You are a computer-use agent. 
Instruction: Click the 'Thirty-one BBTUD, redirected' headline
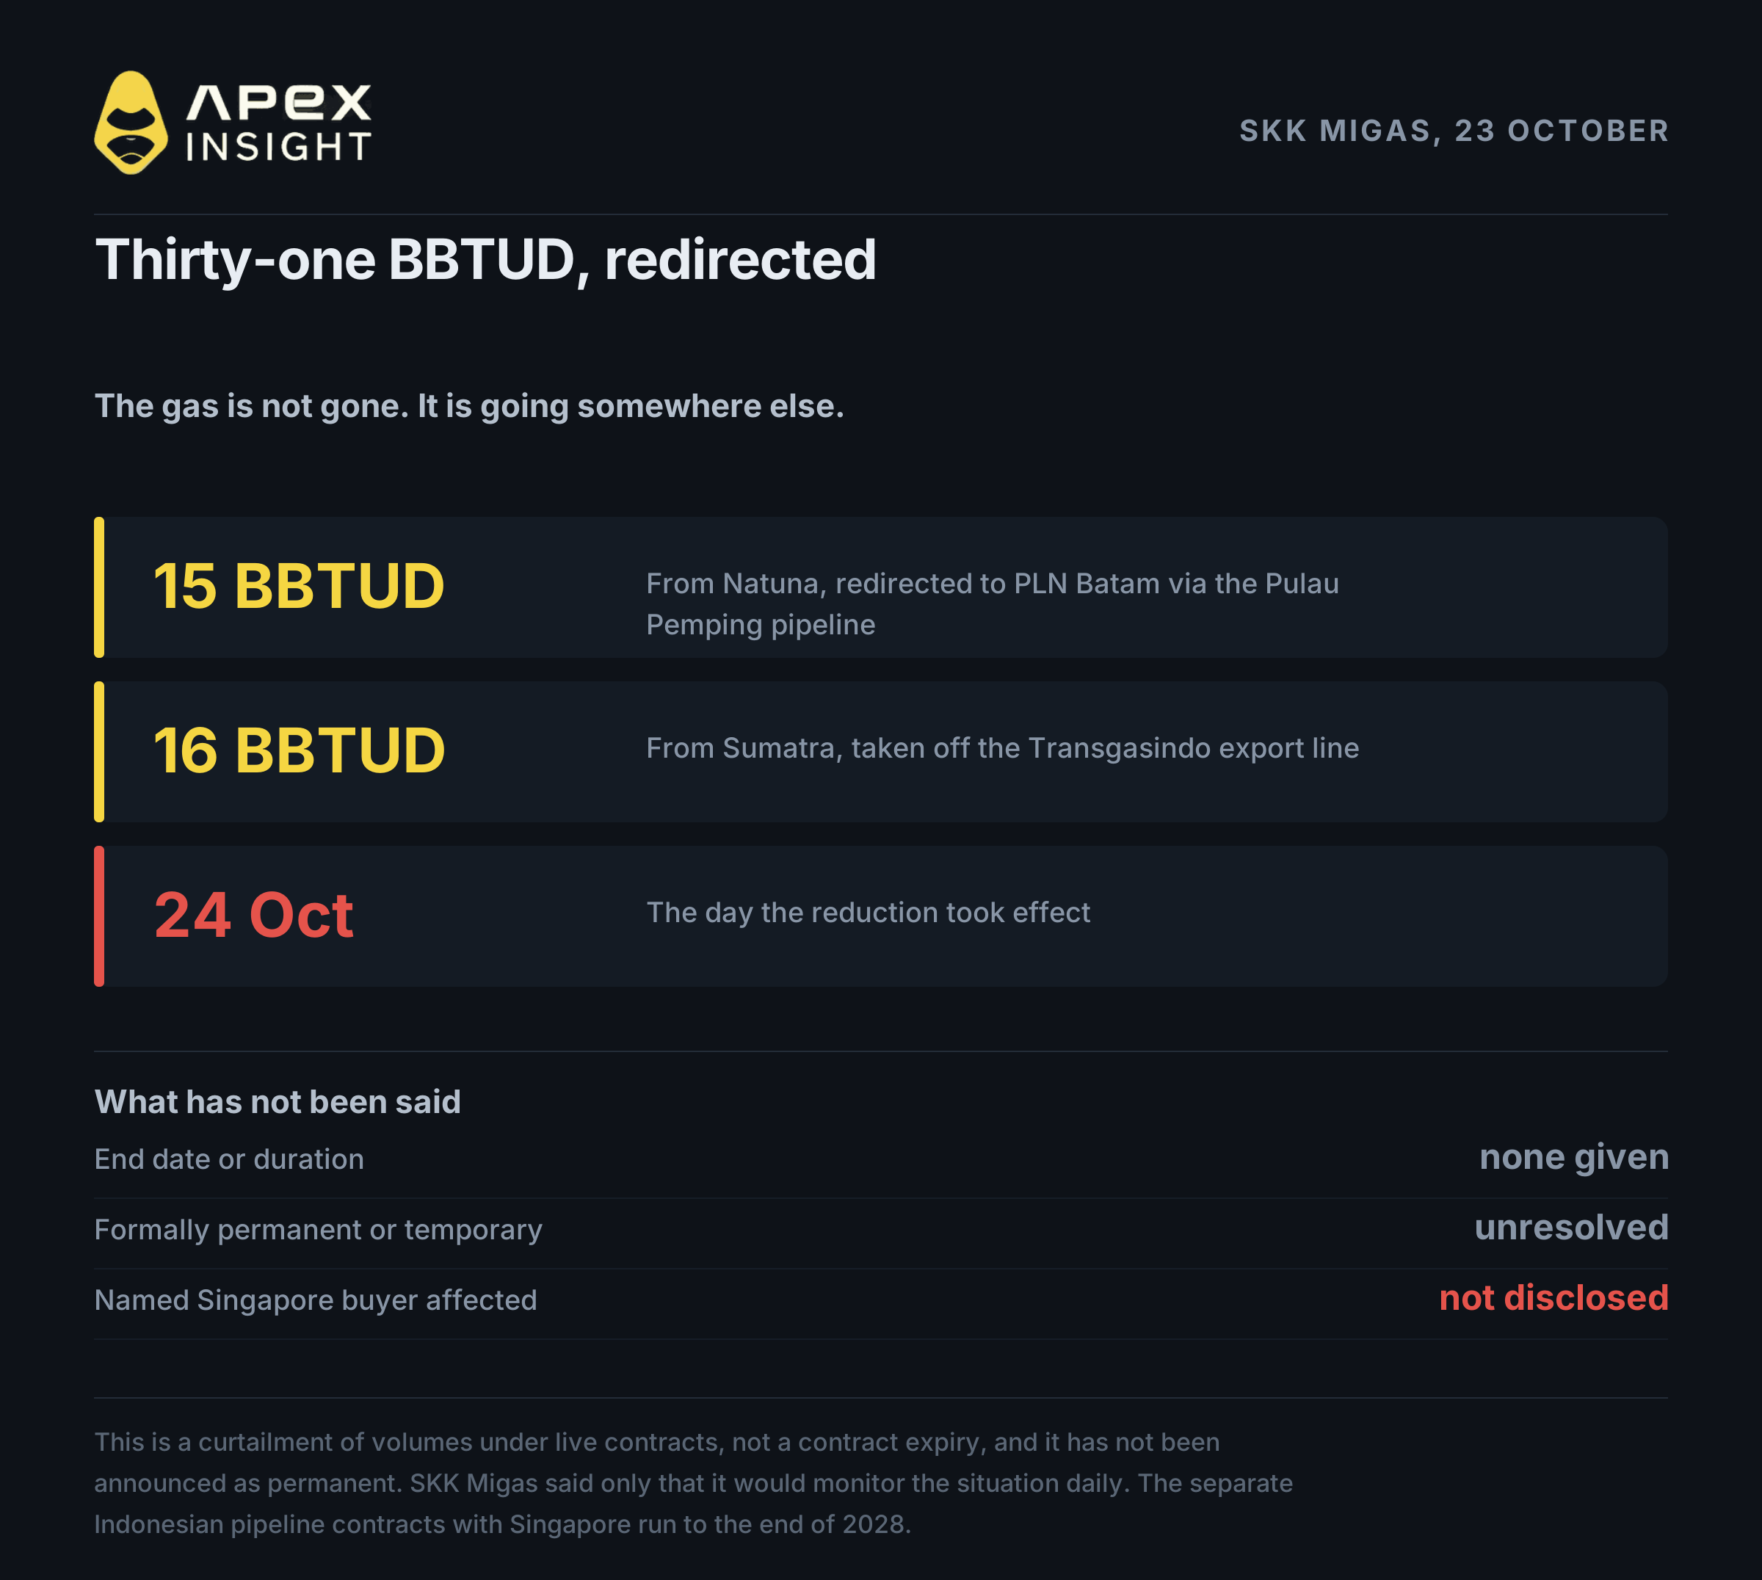(485, 260)
